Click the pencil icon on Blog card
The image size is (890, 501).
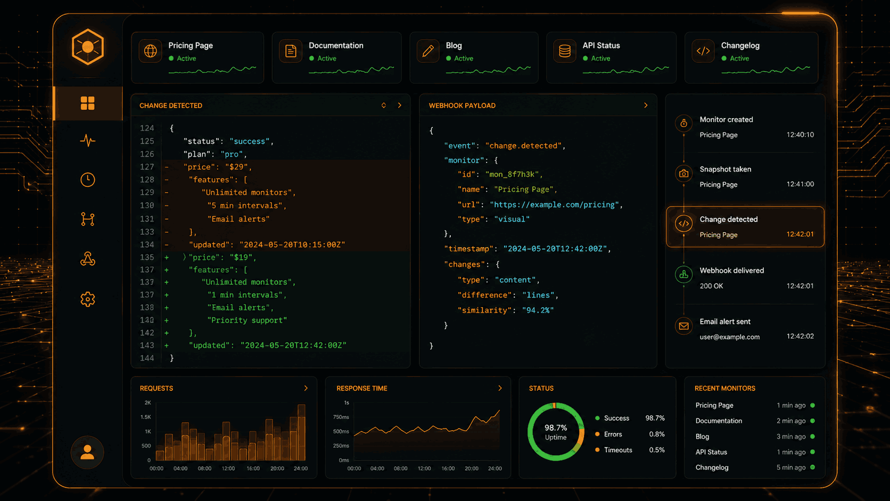(428, 51)
